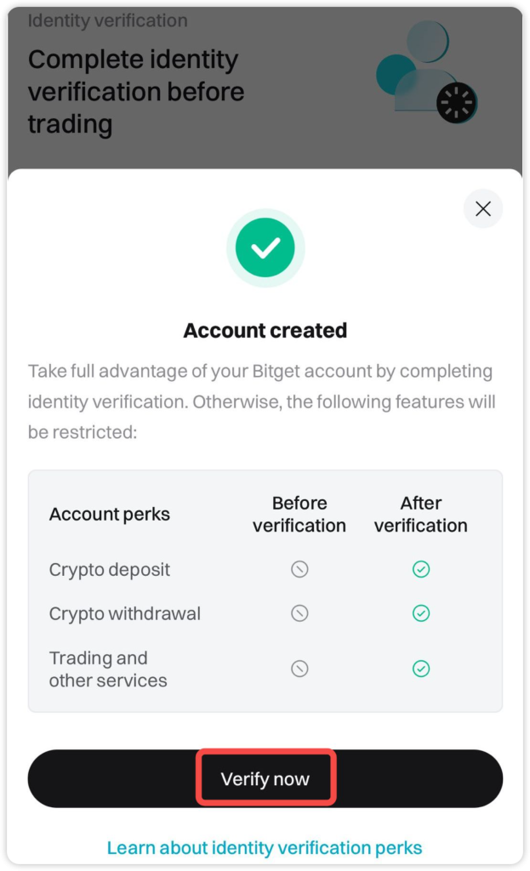The height and width of the screenshot is (871, 530).
Task: Click Crypto withdrawal restricted icon before verification
Action: click(x=299, y=613)
